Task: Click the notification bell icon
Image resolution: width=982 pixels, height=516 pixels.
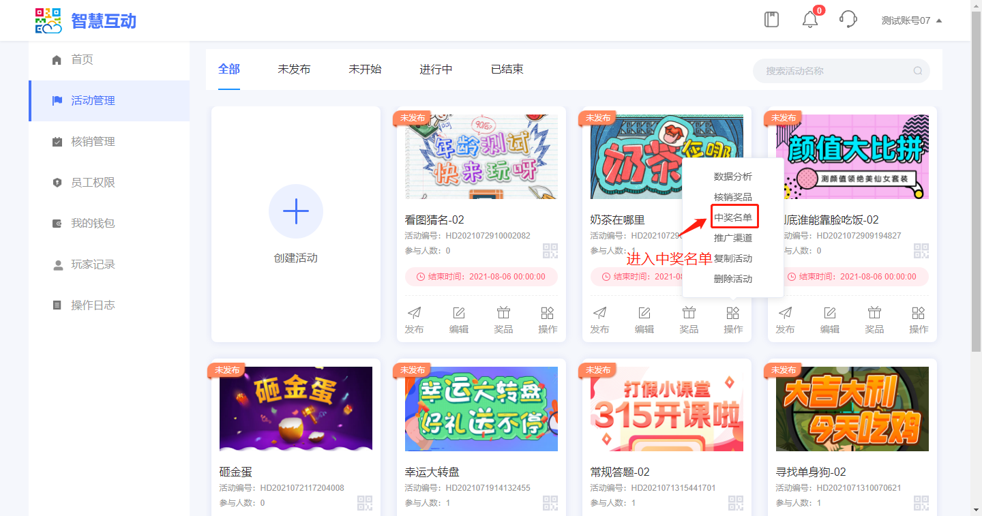Action: pyautogui.click(x=809, y=20)
